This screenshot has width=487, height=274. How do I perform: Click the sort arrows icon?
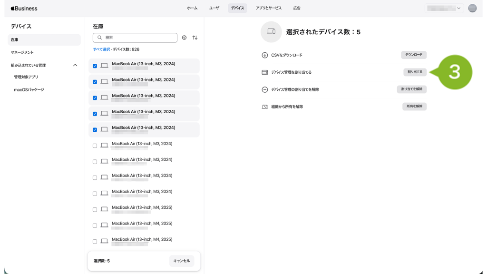coord(195,38)
